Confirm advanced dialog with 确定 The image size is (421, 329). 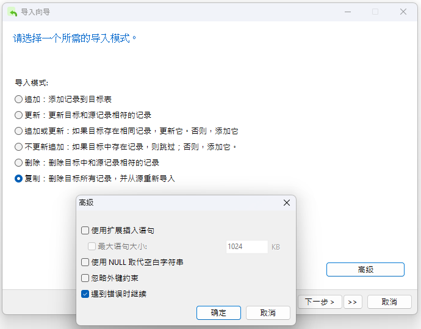point(218,313)
